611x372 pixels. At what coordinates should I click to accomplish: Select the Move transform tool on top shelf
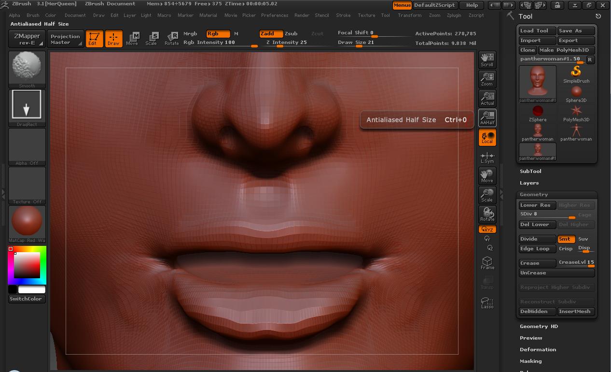[132, 39]
